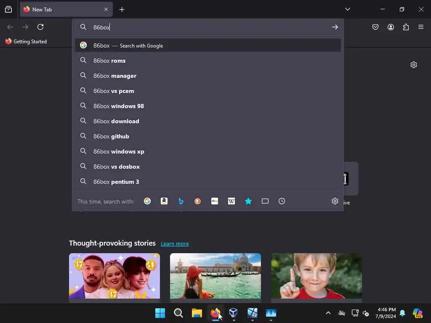Viewport: 431px width, 323px height.
Task: Open a new tab with plus button
Action: pyautogui.click(x=122, y=10)
